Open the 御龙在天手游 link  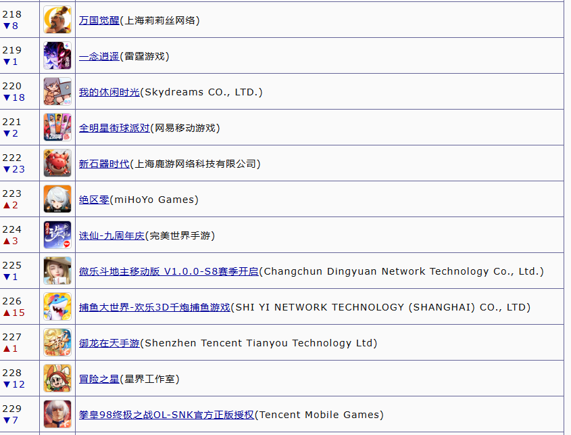(x=109, y=343)
